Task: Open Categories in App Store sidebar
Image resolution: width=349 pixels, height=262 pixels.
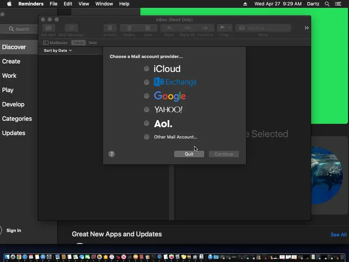Action: [17, 118]
